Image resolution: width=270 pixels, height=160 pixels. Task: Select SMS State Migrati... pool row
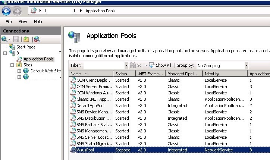[x=169, y=144]
